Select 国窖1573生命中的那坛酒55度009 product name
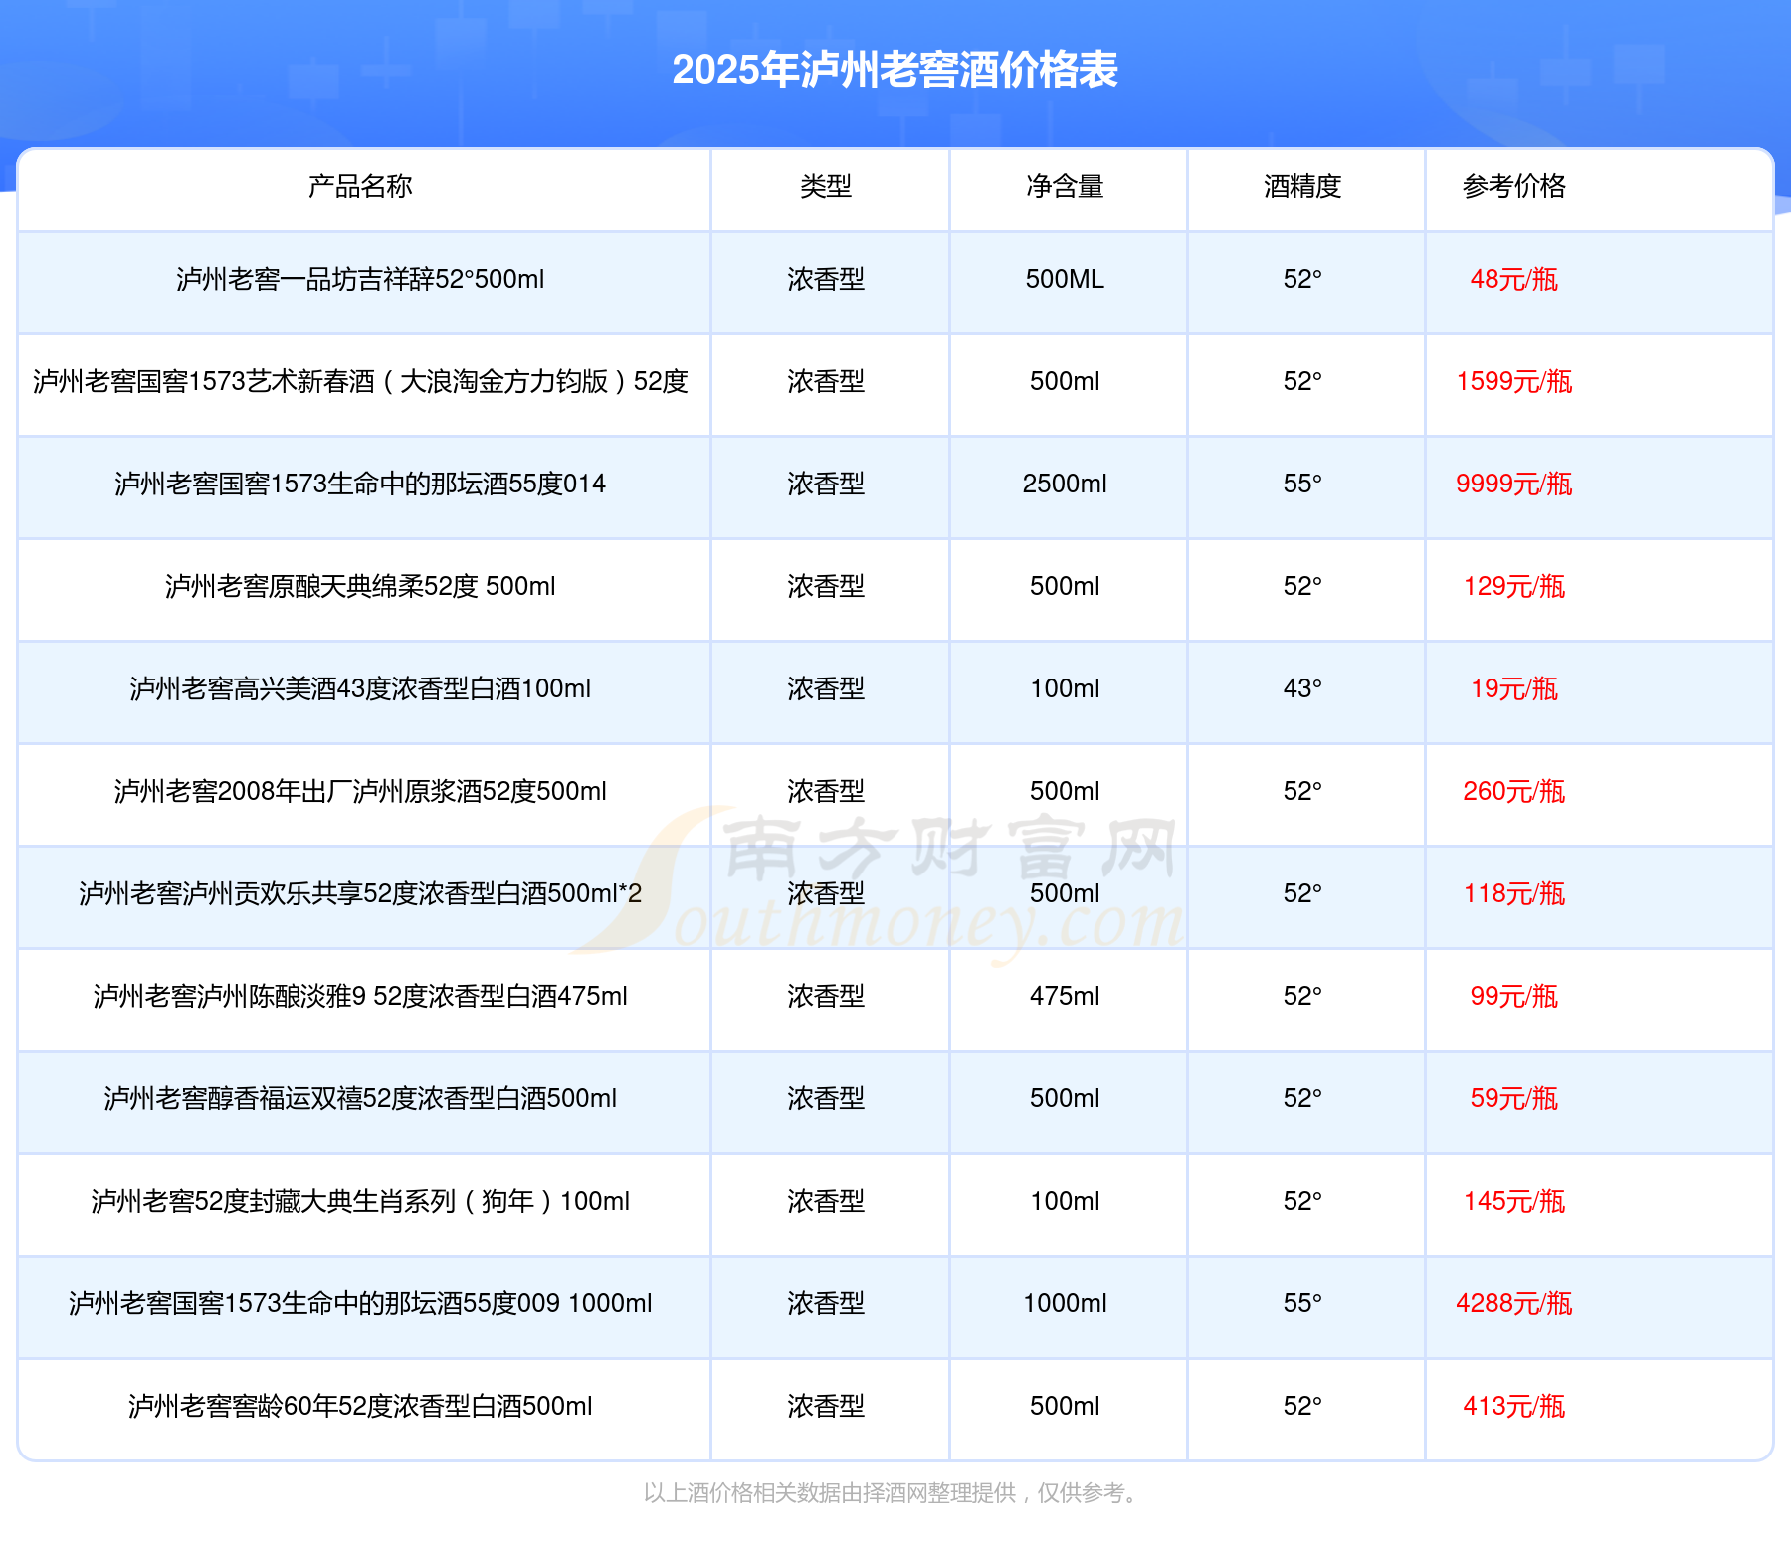This screenshot has height=1552, width=1791. click(360, 1303)
